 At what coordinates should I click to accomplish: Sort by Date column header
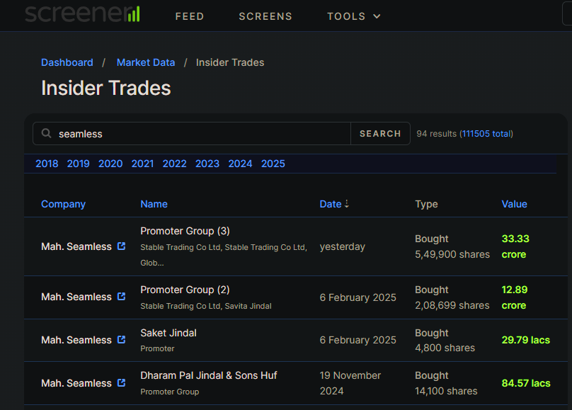[331, 204]
